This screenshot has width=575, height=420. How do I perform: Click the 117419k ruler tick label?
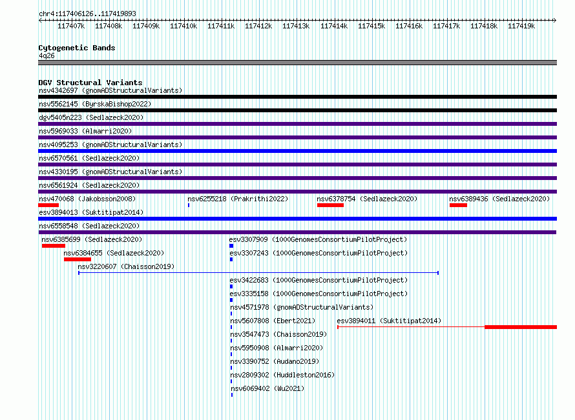point(521,26)
